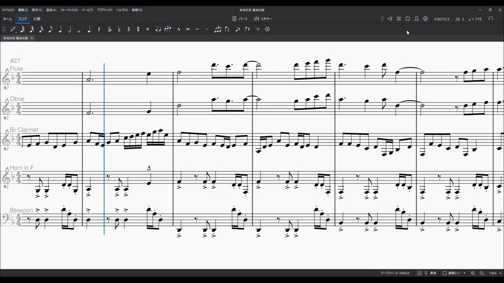The width and height of the screenshot is (504, 283).
Task: Apply the marcato articulation
Action: coord(178,29)
